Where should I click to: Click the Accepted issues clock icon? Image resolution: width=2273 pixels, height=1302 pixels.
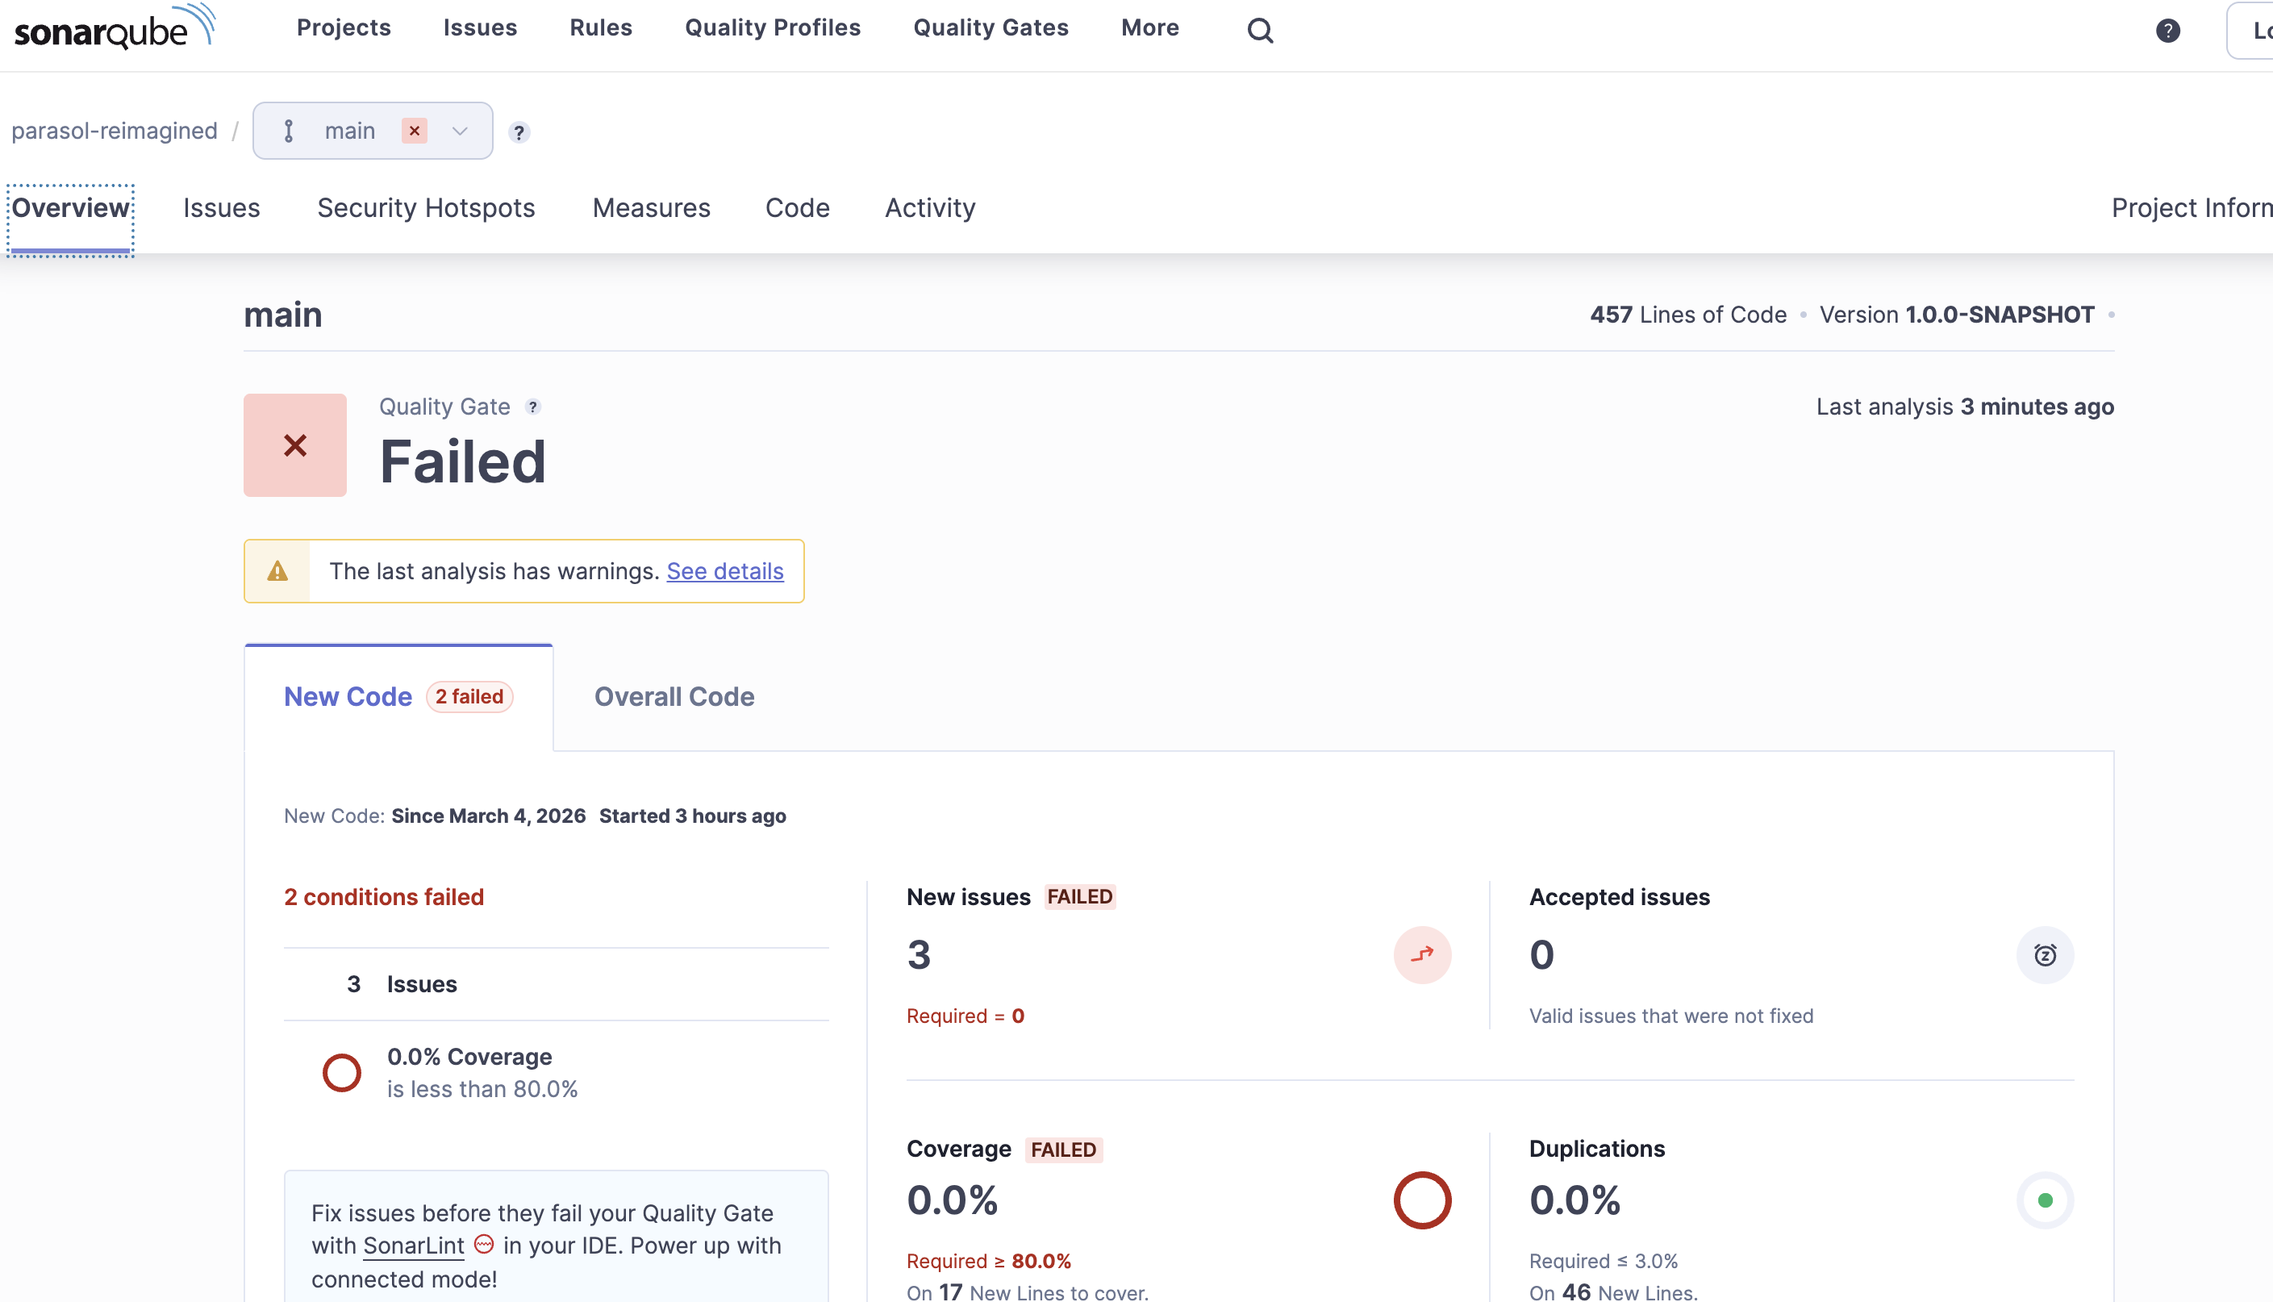click(x=2044, y=955)
